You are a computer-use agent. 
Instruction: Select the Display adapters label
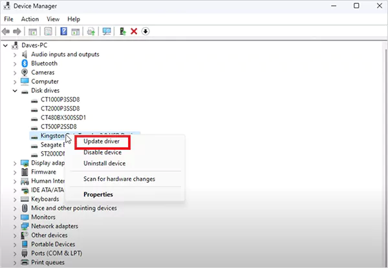(x=48, y=163)
